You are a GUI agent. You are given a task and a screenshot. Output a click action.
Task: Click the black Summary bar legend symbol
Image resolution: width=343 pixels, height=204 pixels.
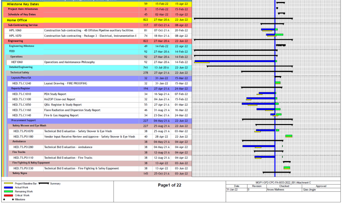tap(44, 184)
